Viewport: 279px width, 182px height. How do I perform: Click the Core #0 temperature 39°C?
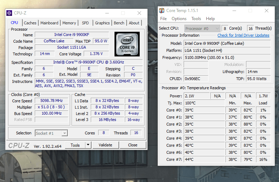point(204,110)
